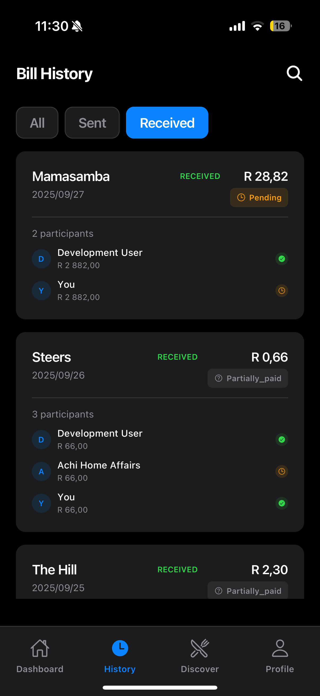Open the History clock tab icon
This screenshot has height=696, width=320.
(120, 648)
